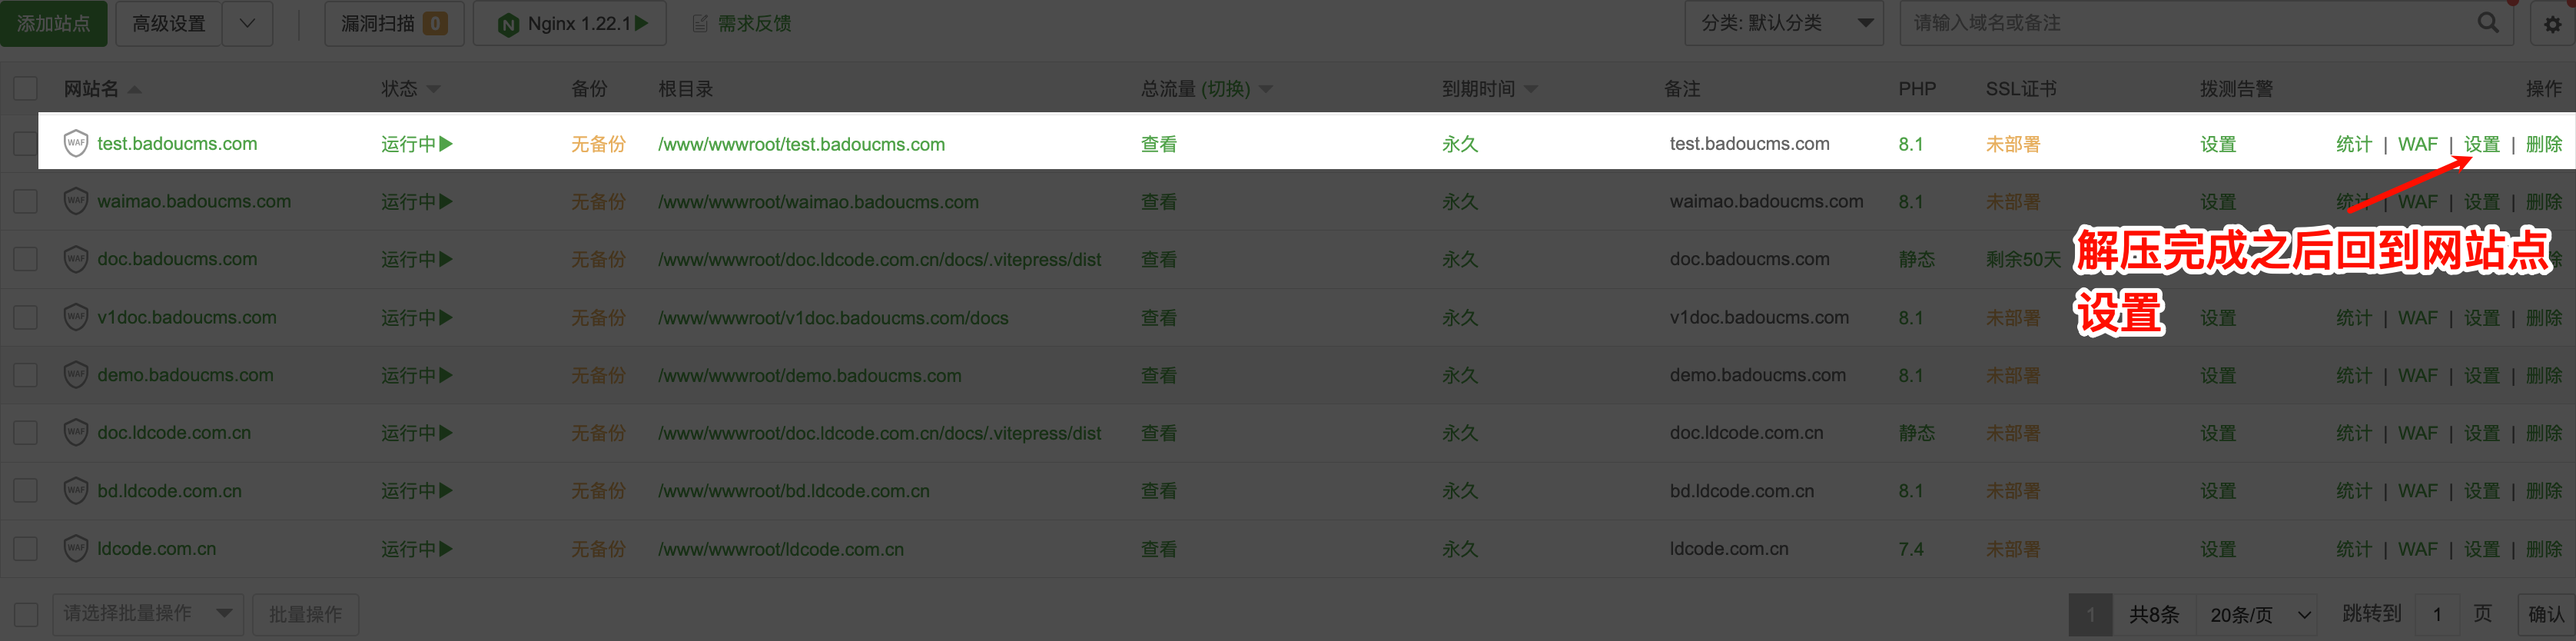Click the WAF shield icon beside doc.badoucms.com
2576x641 pixels.
[76, 259]
